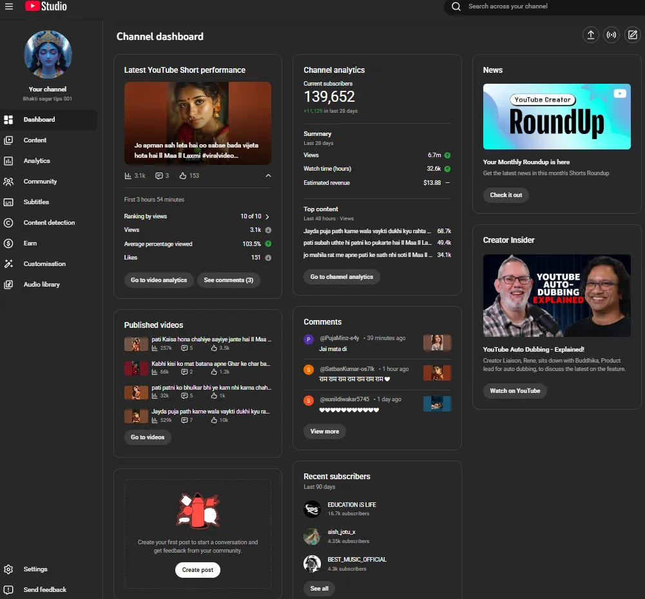Click the search magnifier icon
This screenshot has width=645, height=599.
click(456, 6)
